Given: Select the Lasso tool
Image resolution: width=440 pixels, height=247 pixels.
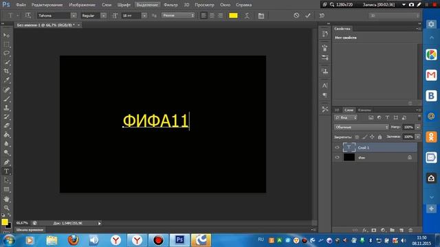Looking at the screenshot, I should tap(6, 54).
